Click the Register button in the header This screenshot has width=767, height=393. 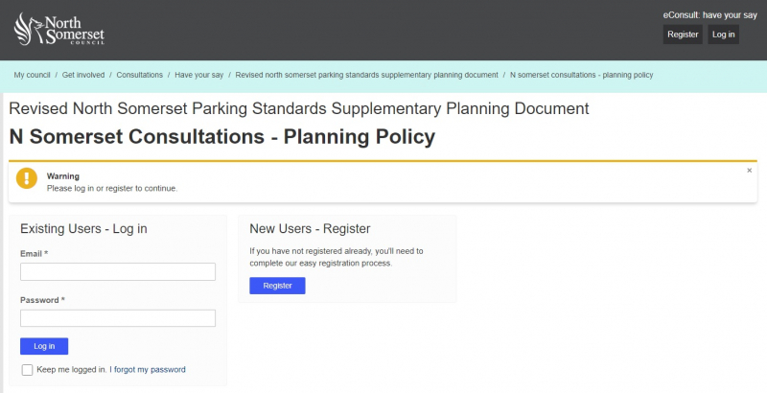click(x=683, y=35)
